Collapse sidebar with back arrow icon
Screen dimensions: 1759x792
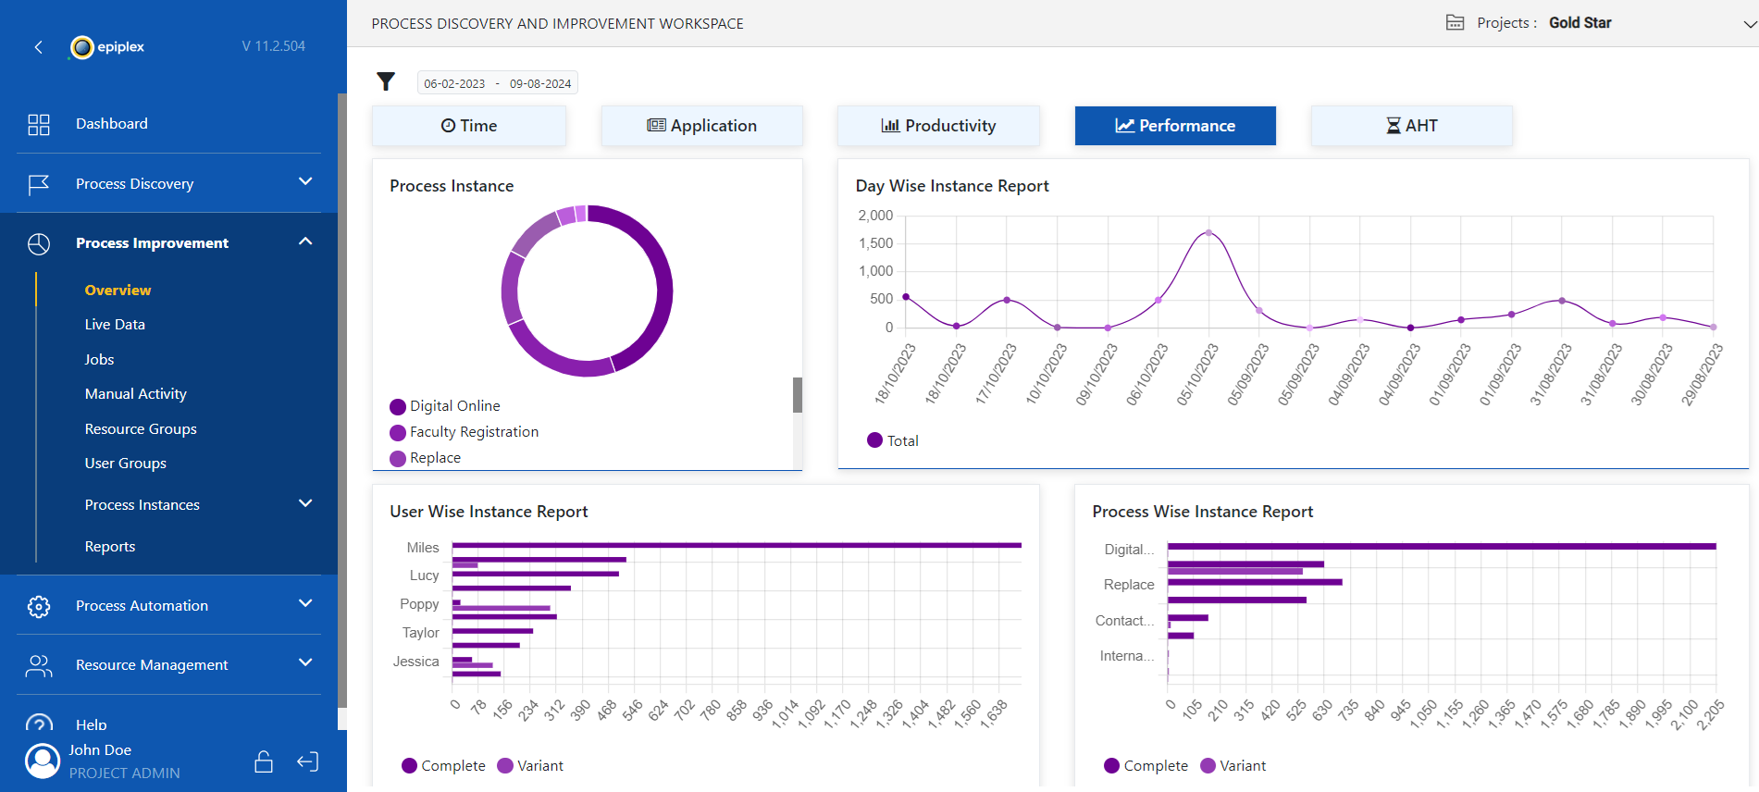coord(38,47)
